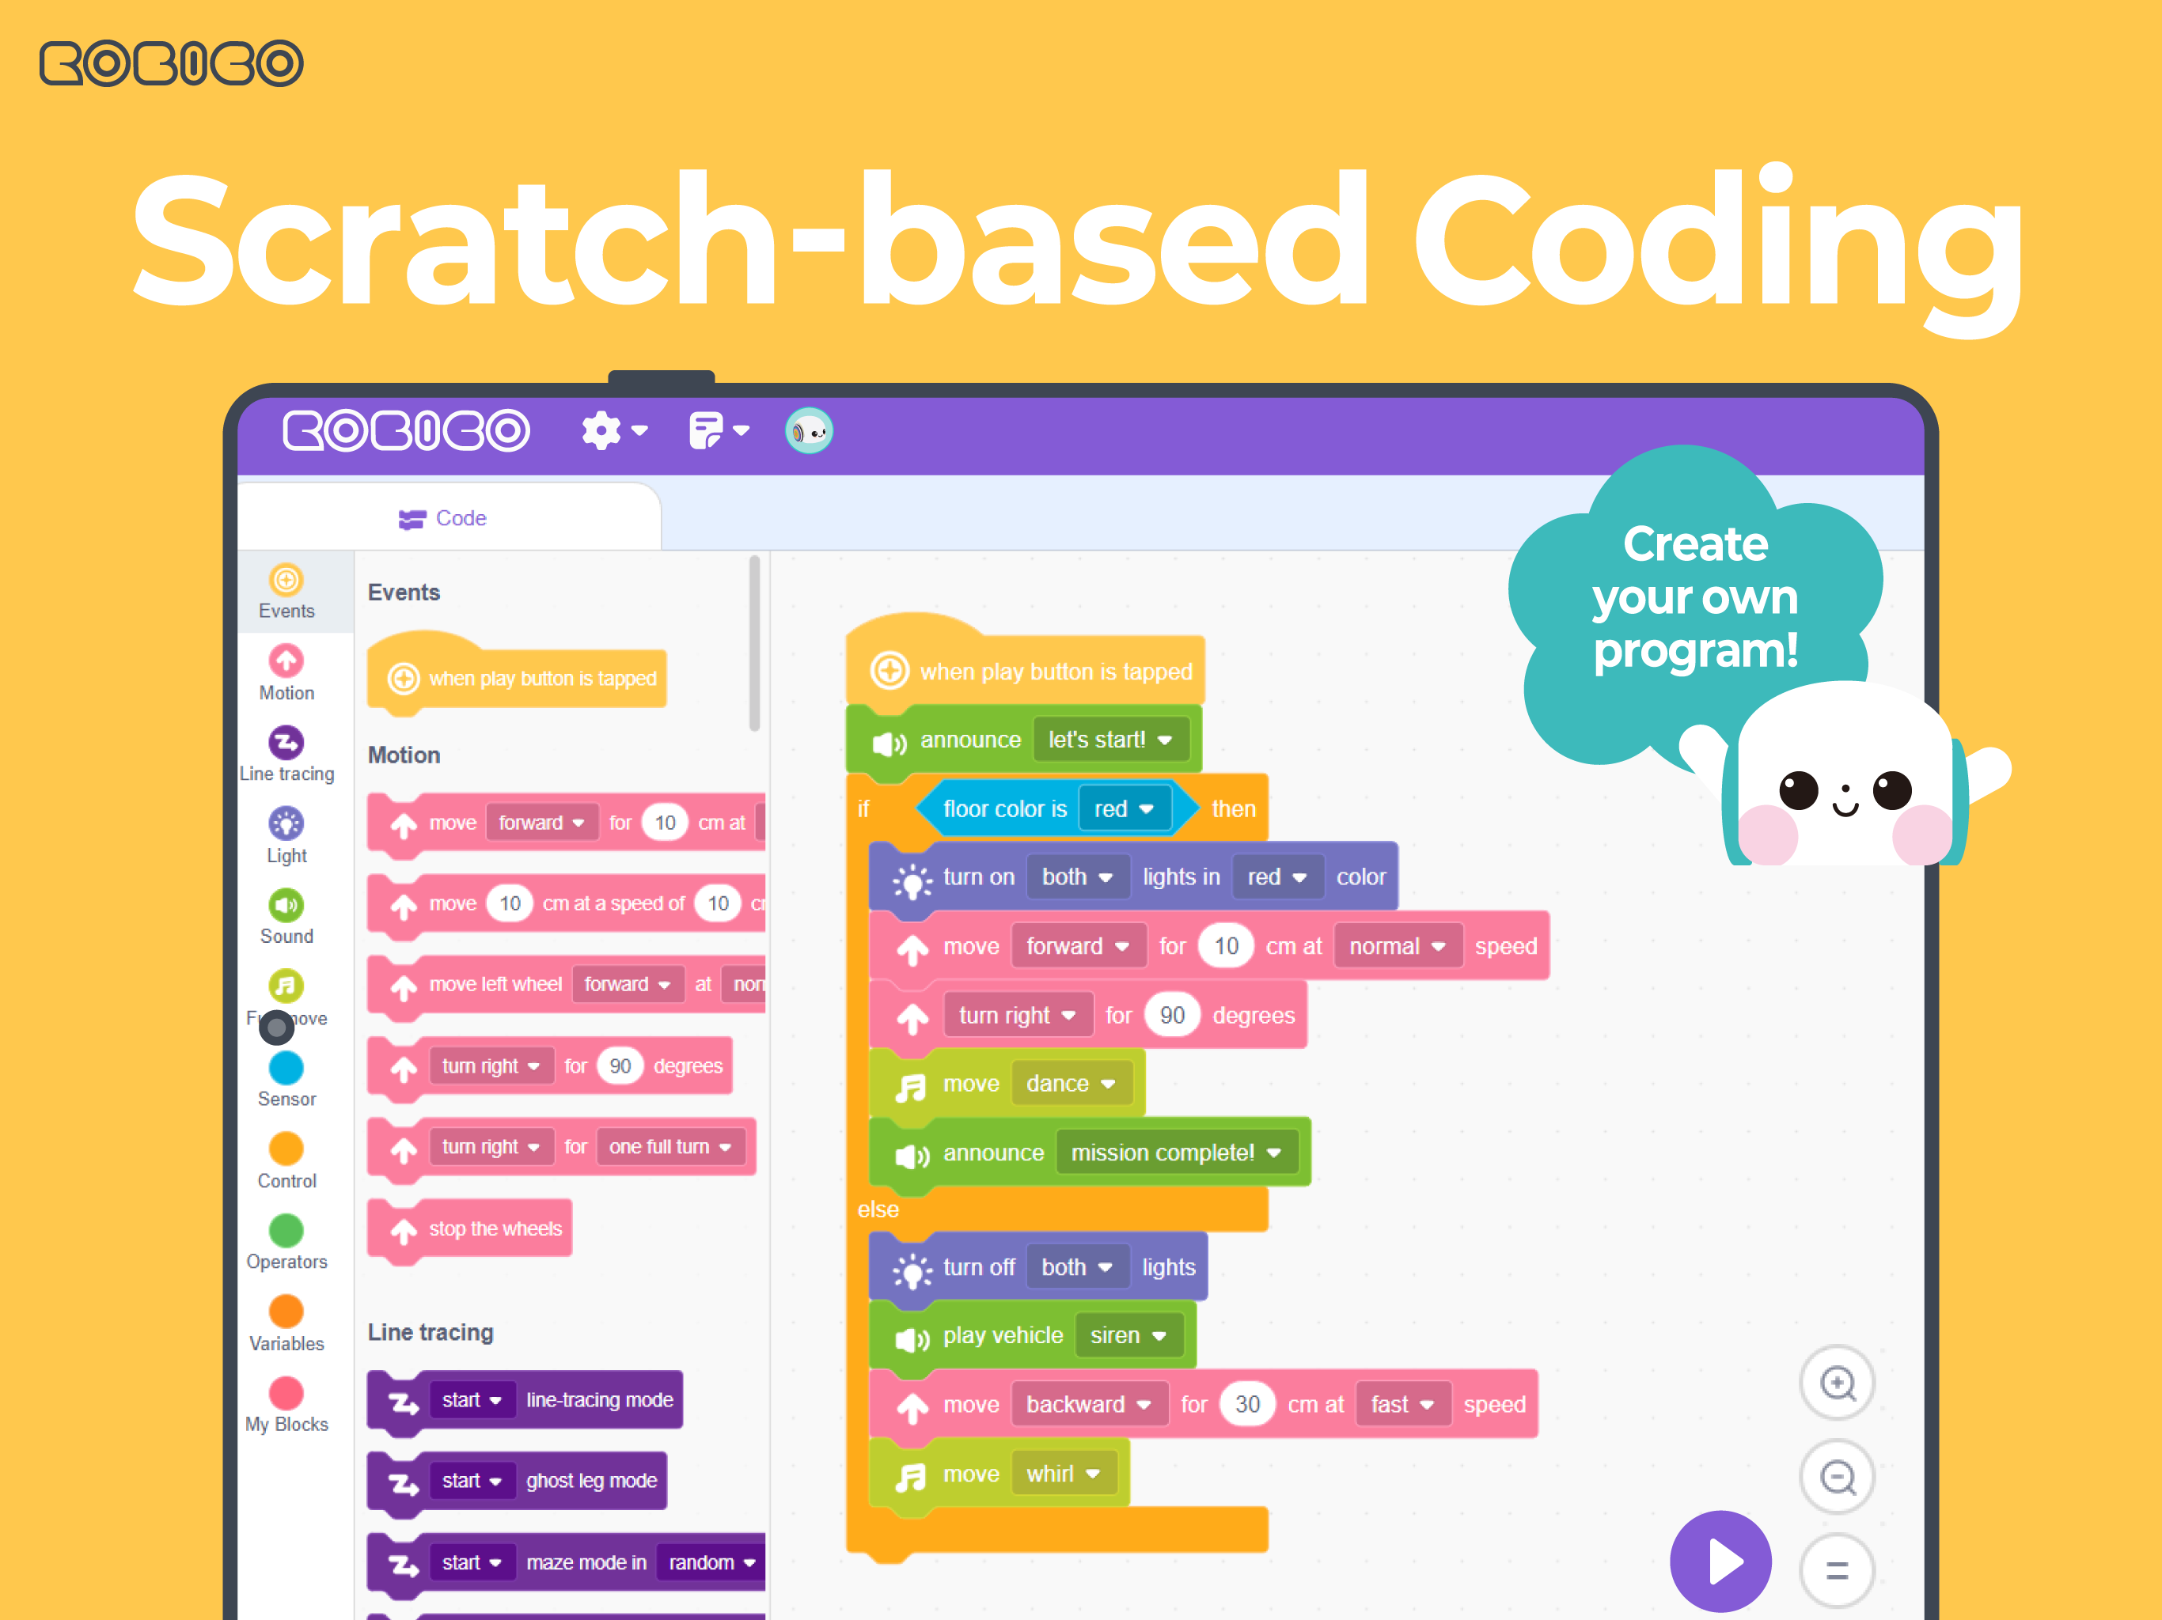The image size is (2162, 1620).
Task: Click the block palette vertical scrollbar
Action: pyautogui.click(x=754, y=644)
